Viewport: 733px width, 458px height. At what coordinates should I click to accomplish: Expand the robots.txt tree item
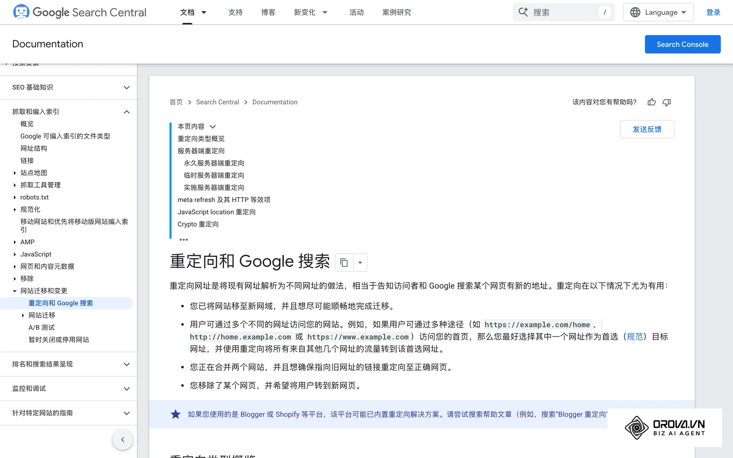pos(15,197)
